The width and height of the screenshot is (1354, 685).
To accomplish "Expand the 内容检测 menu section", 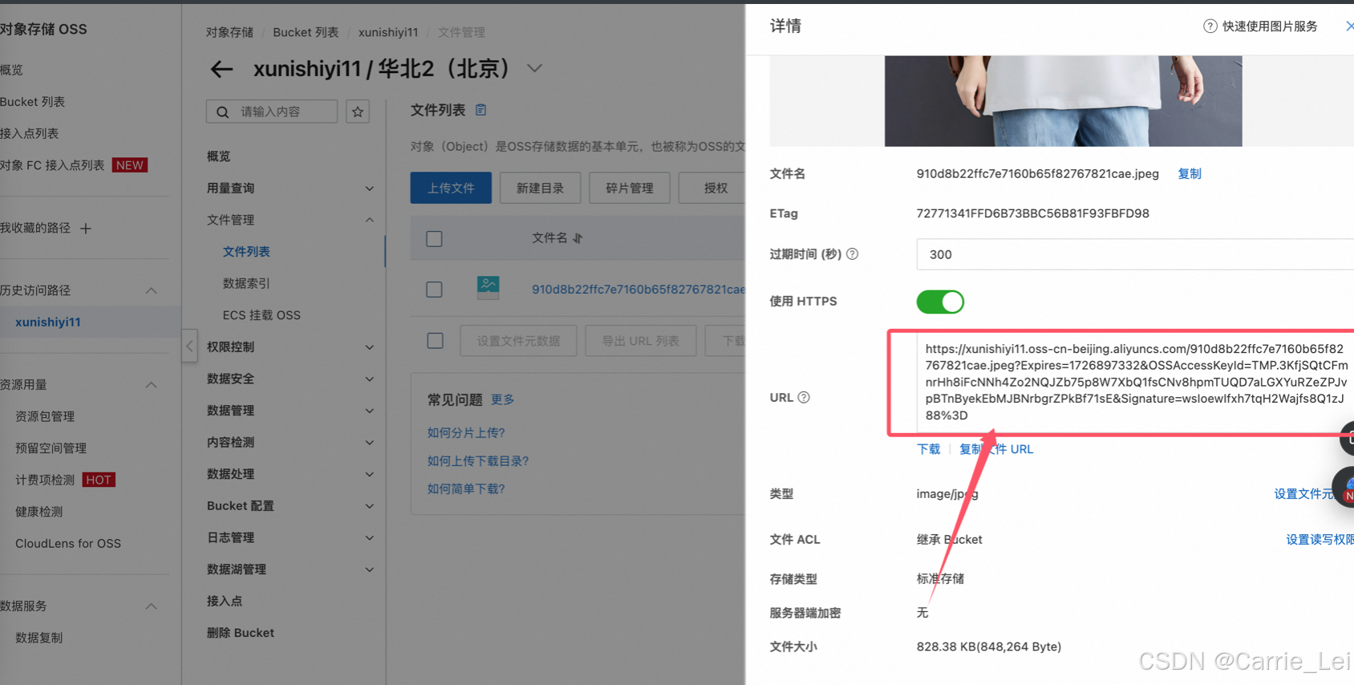I will click(369, 443).
